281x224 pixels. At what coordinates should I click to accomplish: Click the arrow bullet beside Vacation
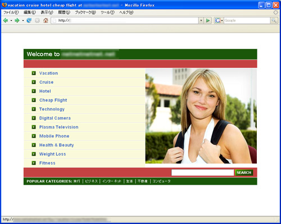(34, 73)
